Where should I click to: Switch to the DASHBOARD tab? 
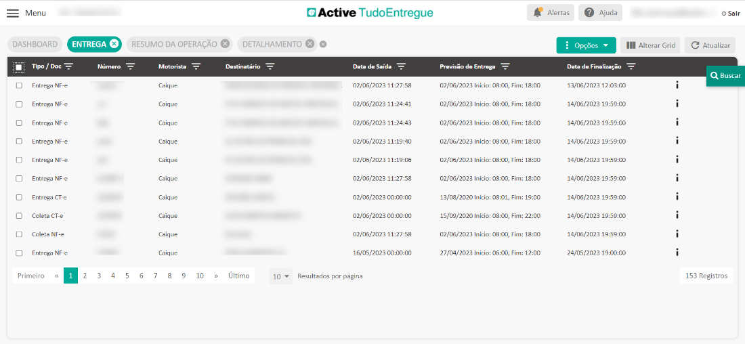pos(35,44)
